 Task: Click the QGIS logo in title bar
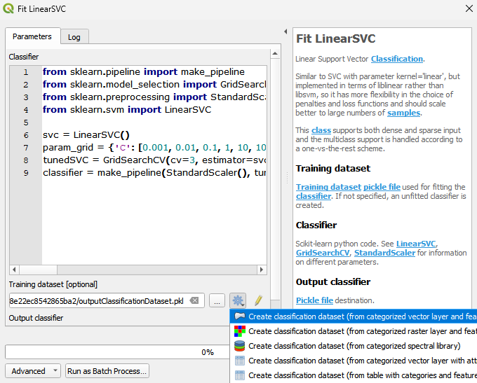(8, 8)
